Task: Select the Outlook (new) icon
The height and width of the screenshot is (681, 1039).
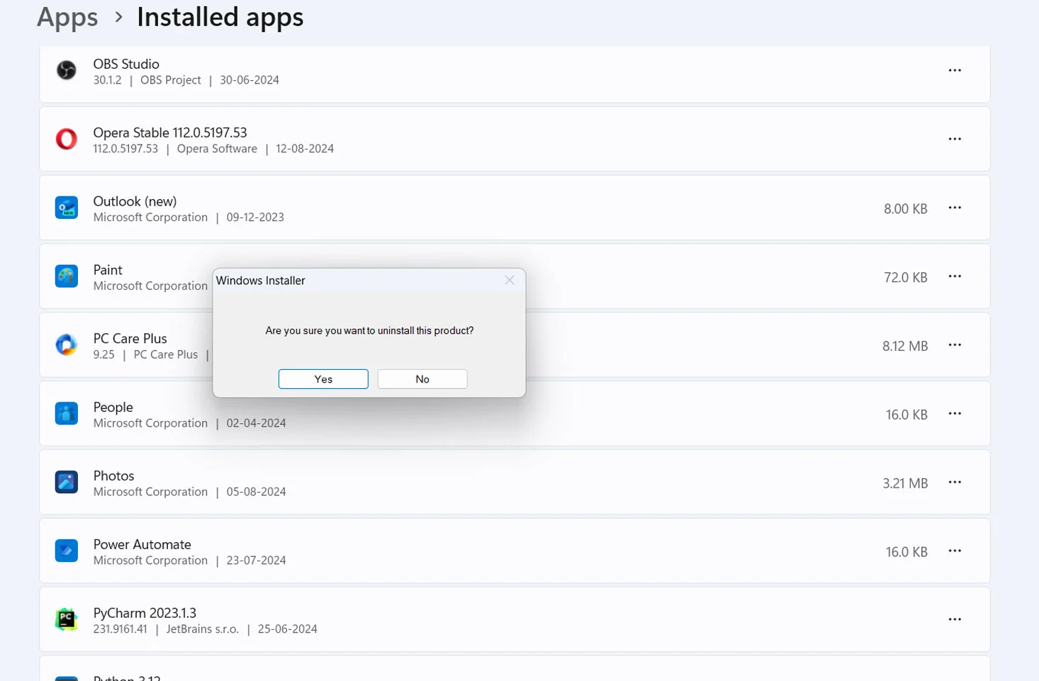Action: pos(67,208)
